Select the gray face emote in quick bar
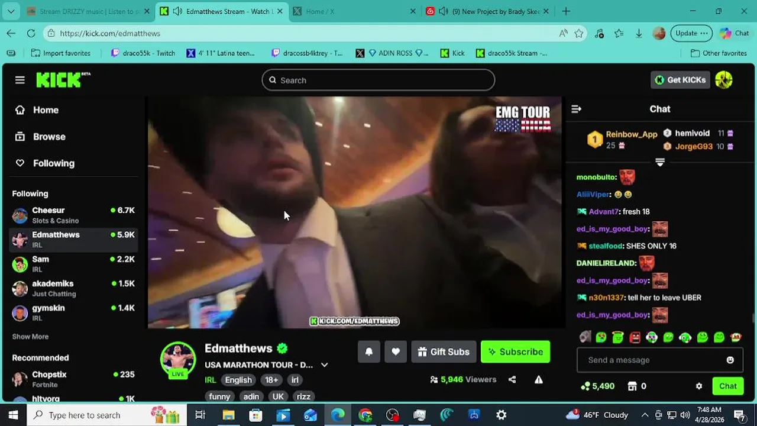The height and width of the screenshot is (426, 757). [x=585, y=337]
